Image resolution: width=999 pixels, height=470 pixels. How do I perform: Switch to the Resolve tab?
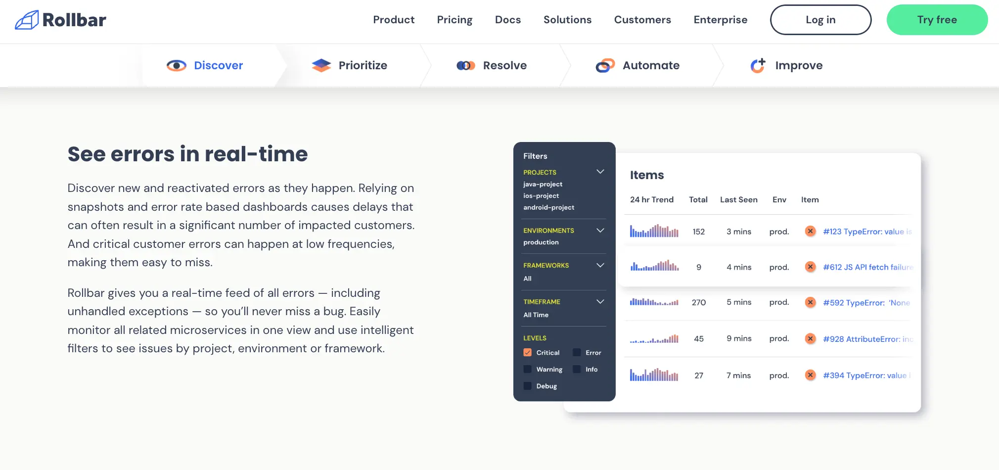(x=492, y=65)
